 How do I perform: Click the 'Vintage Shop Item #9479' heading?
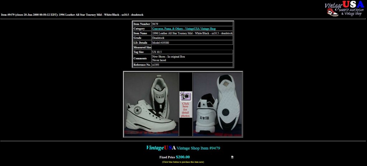204,148
